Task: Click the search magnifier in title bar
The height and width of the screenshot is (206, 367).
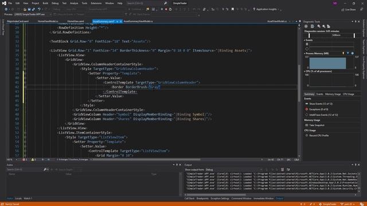Action: (165, 3)
